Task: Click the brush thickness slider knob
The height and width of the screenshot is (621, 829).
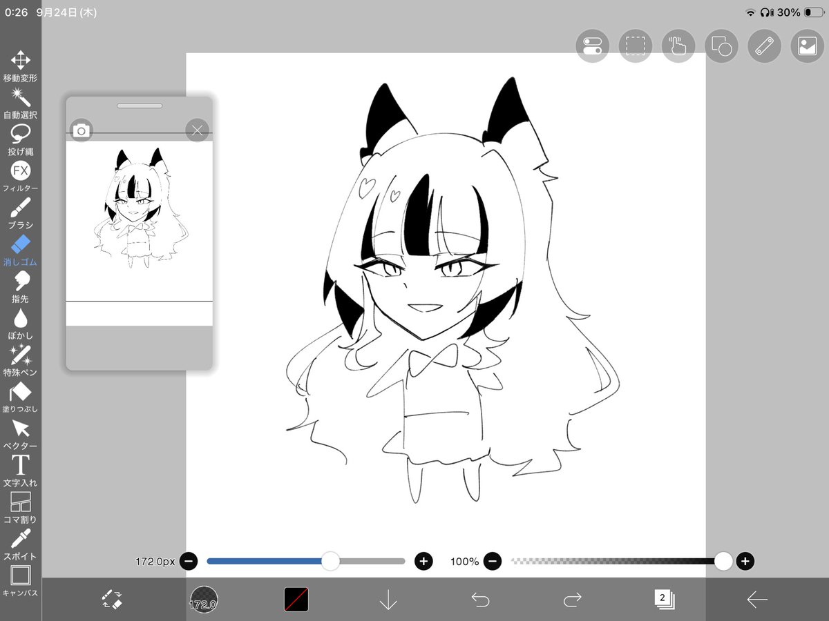Action: click(331, 561)
